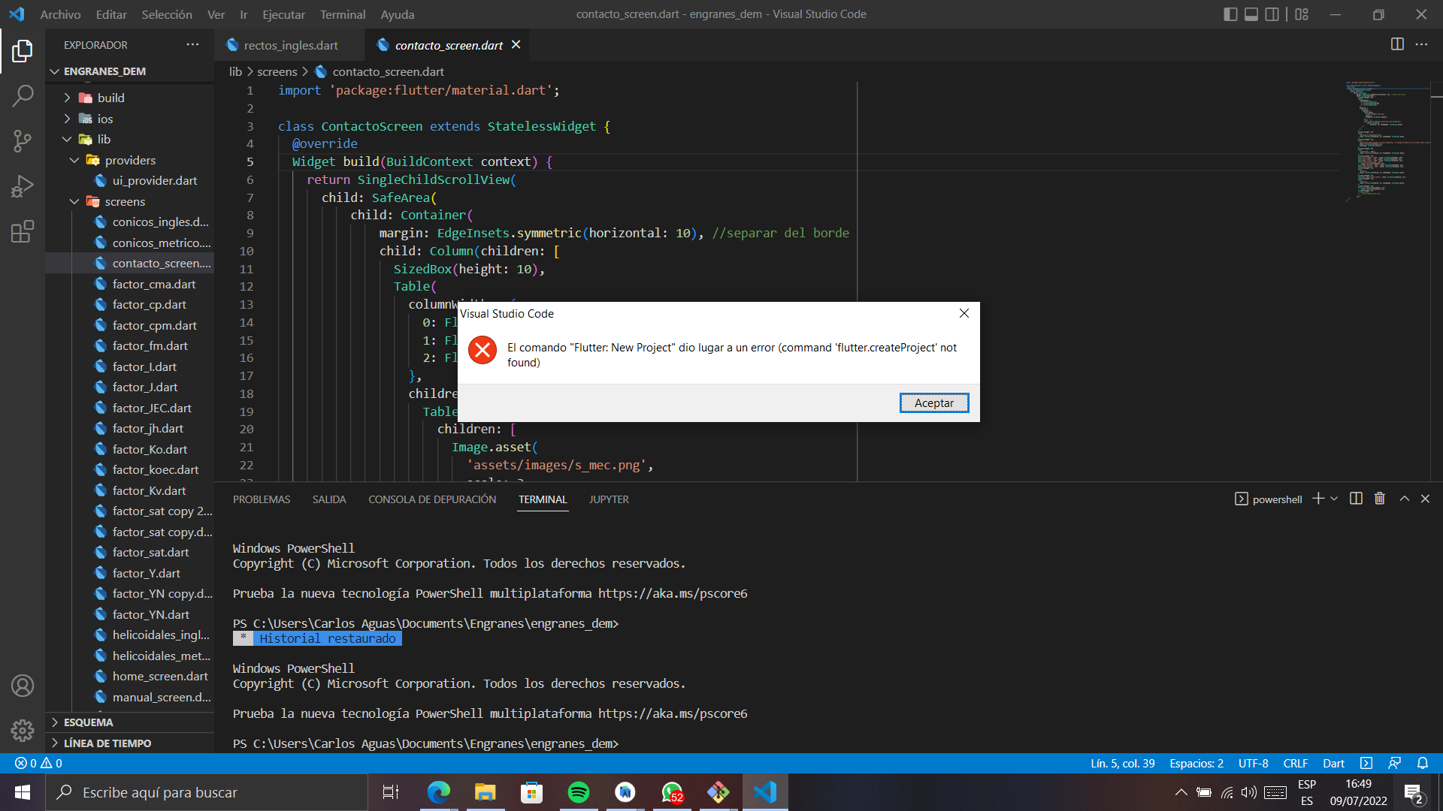Split the editor to the right

pos(1397,44)
